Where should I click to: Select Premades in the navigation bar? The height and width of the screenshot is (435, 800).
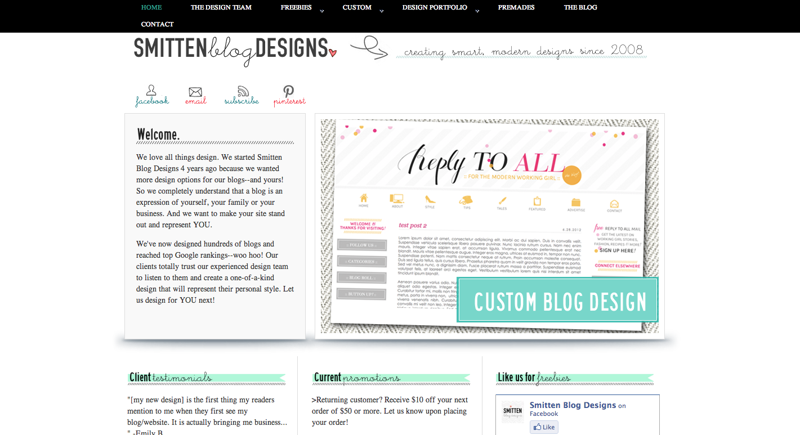click(516, 7)
